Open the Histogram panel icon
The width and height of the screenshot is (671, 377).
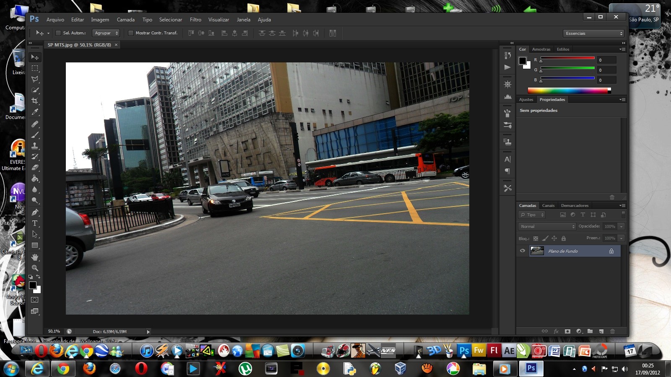click(507, 96)
